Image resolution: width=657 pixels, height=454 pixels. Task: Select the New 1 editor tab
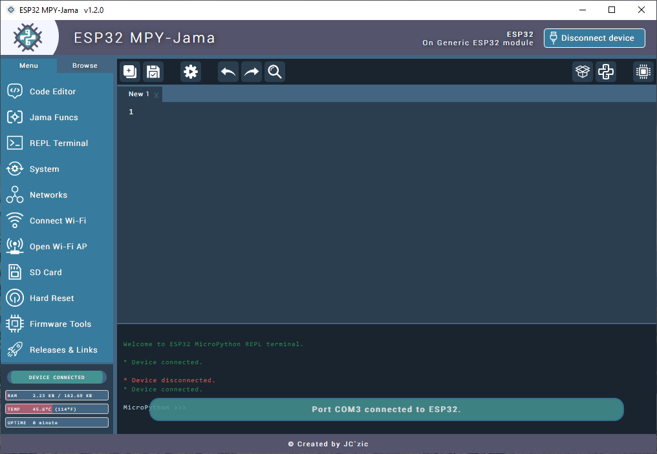(138, 94)
